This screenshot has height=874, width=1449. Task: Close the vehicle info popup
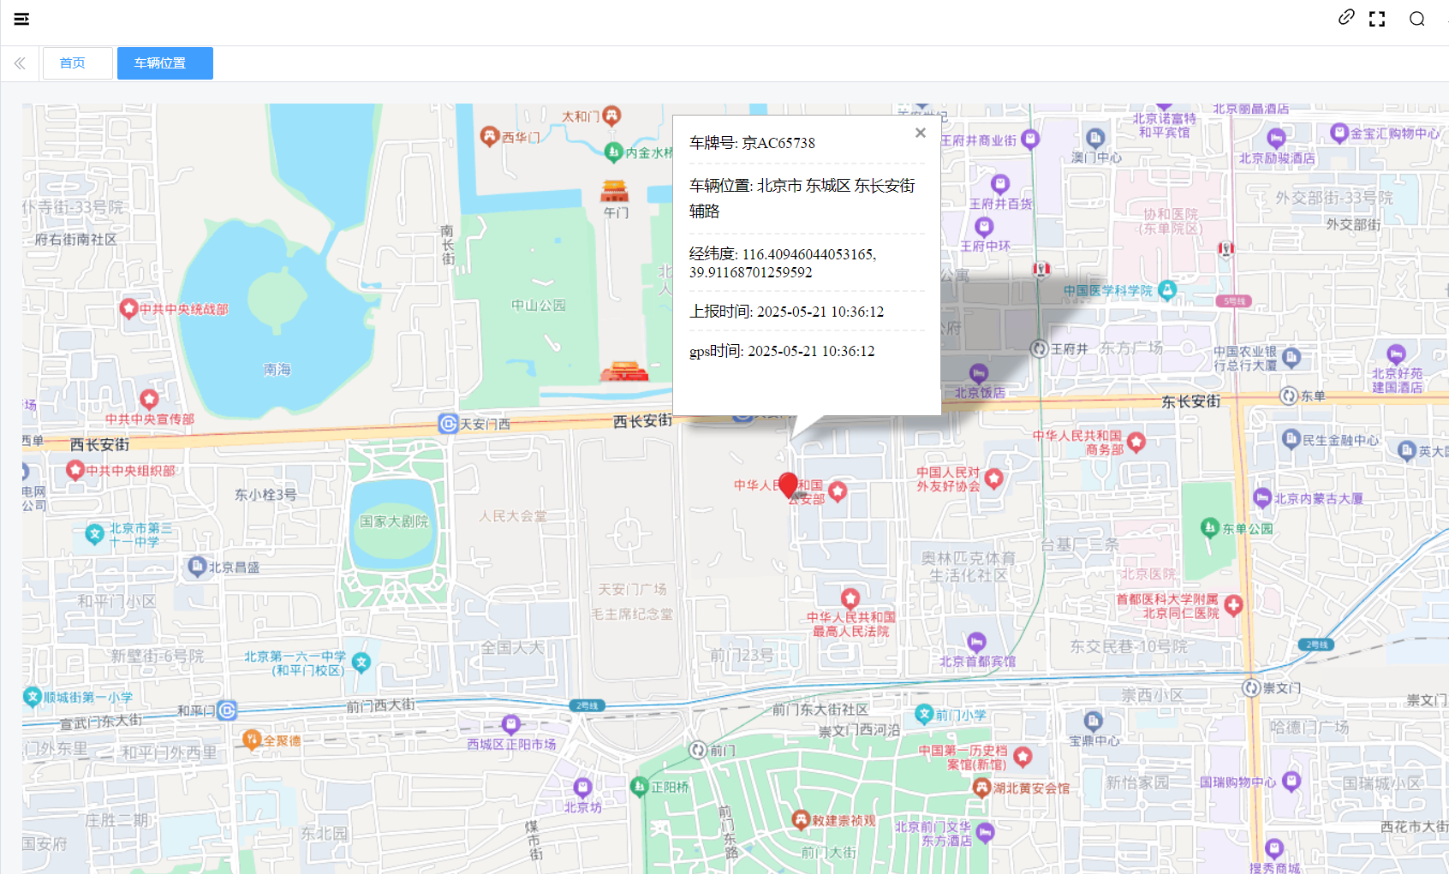tap(921, 133)
